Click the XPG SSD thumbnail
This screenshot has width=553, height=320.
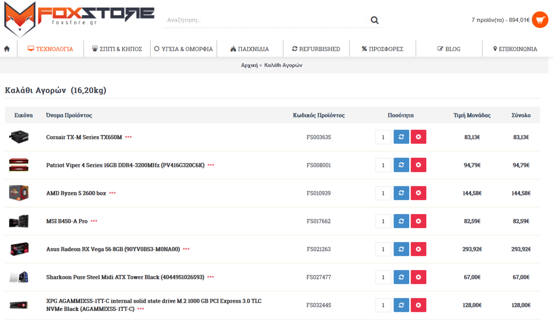point(19,305)
